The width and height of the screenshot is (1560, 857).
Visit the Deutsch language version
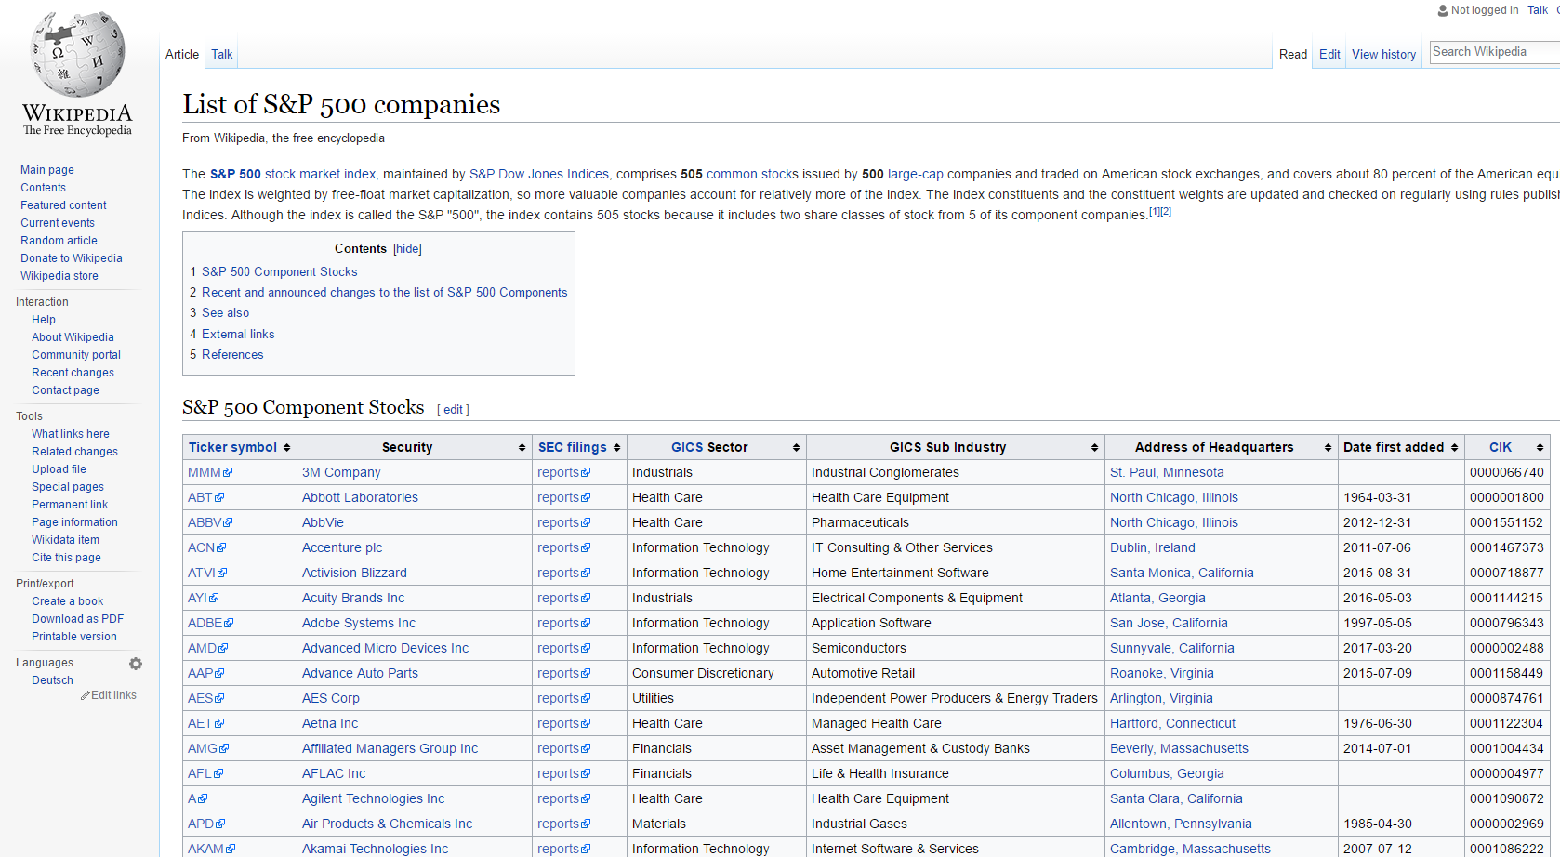tap(52, 679)
